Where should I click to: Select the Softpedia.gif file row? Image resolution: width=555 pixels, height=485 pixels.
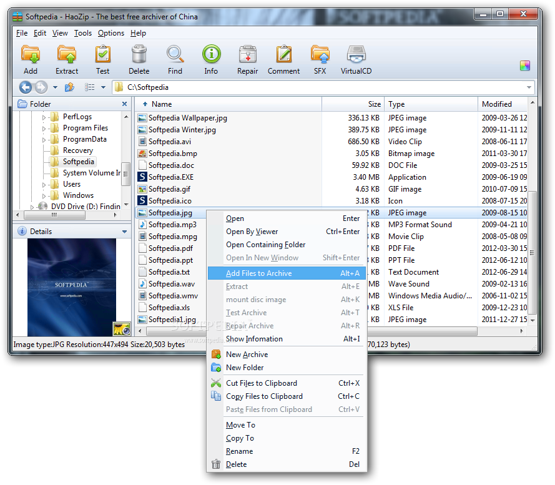(332, 189)
